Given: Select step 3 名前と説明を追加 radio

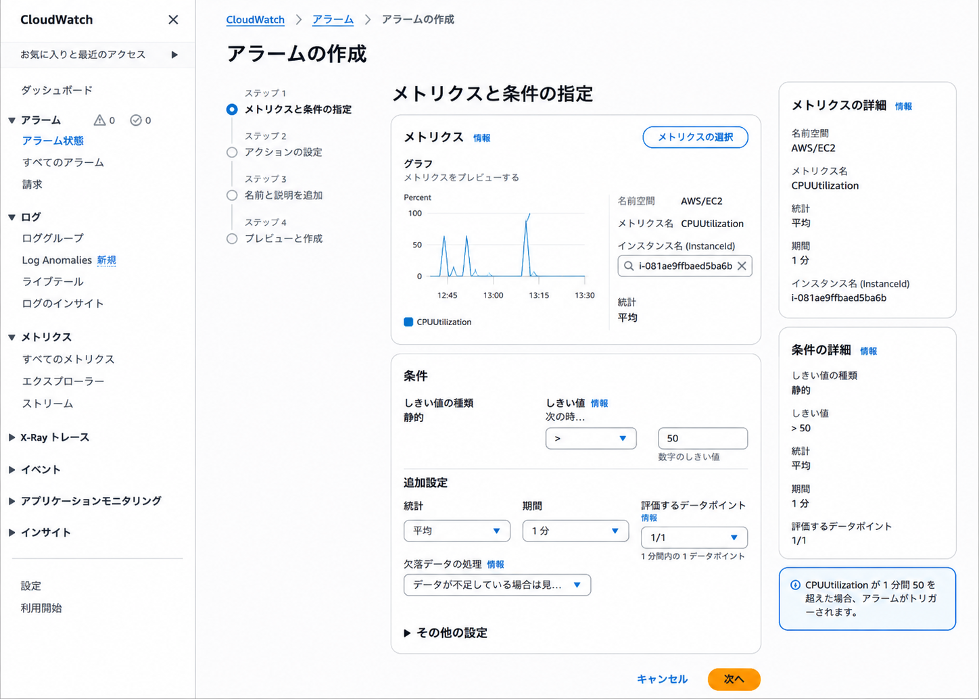Looking at the screenshot, I should tap(232, 195).
